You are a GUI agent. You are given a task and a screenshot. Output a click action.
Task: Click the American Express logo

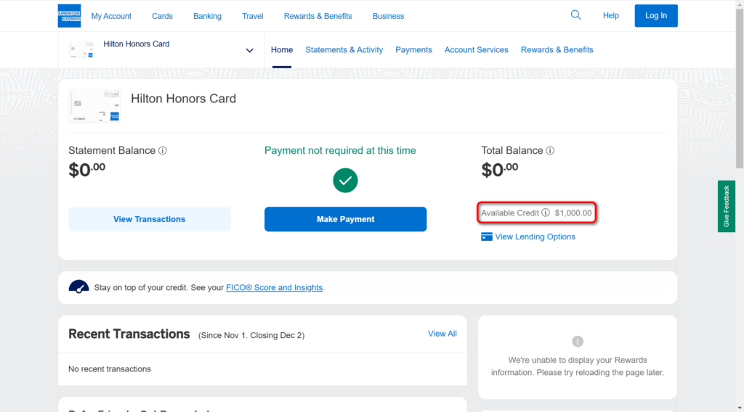[69, 16]
